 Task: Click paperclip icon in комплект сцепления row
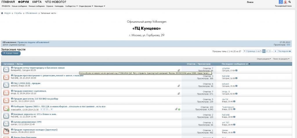[x=179, y=94]
